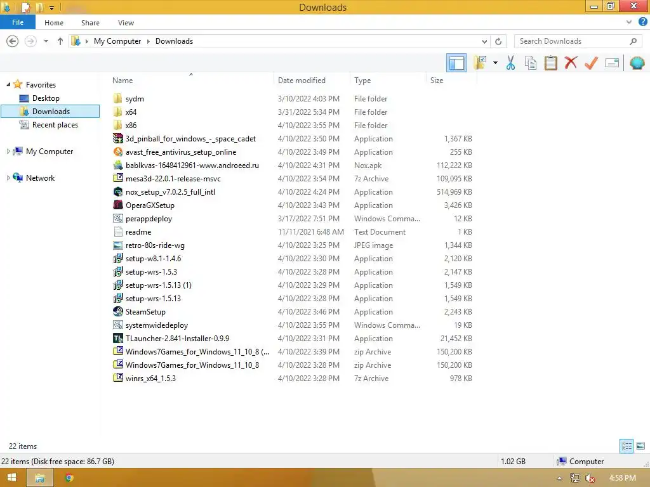Open the recent locations dropdown arrow
The image size is (650, 487).
46,41
